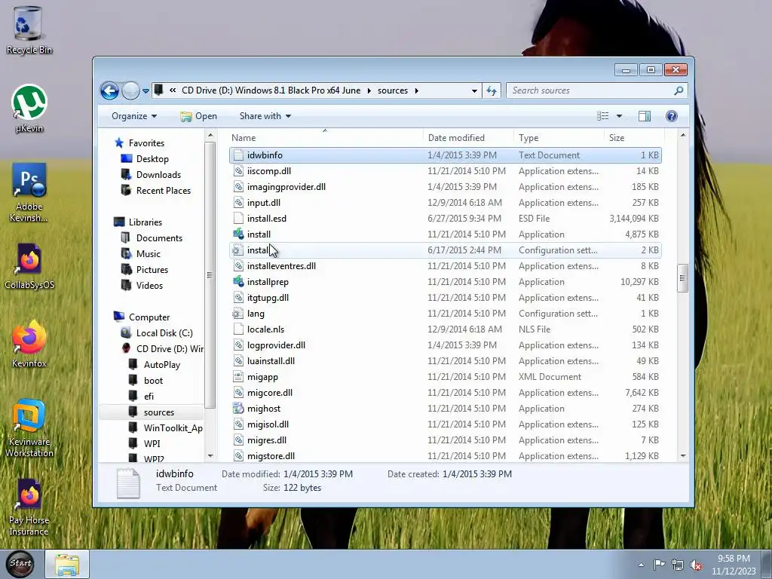772x579 pixels.
Task: Open the Adobe Kevinsh... Photoshop shortcut
Action: pyautogui.click(x=29, y=192)
